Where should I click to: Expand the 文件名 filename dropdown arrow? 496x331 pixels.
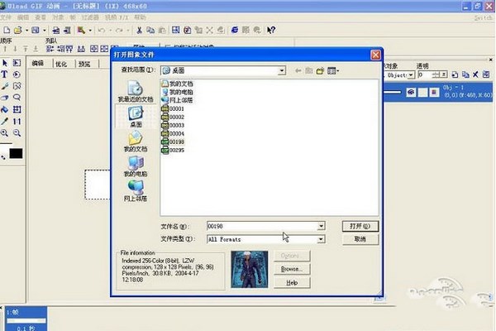pos(321,225)
